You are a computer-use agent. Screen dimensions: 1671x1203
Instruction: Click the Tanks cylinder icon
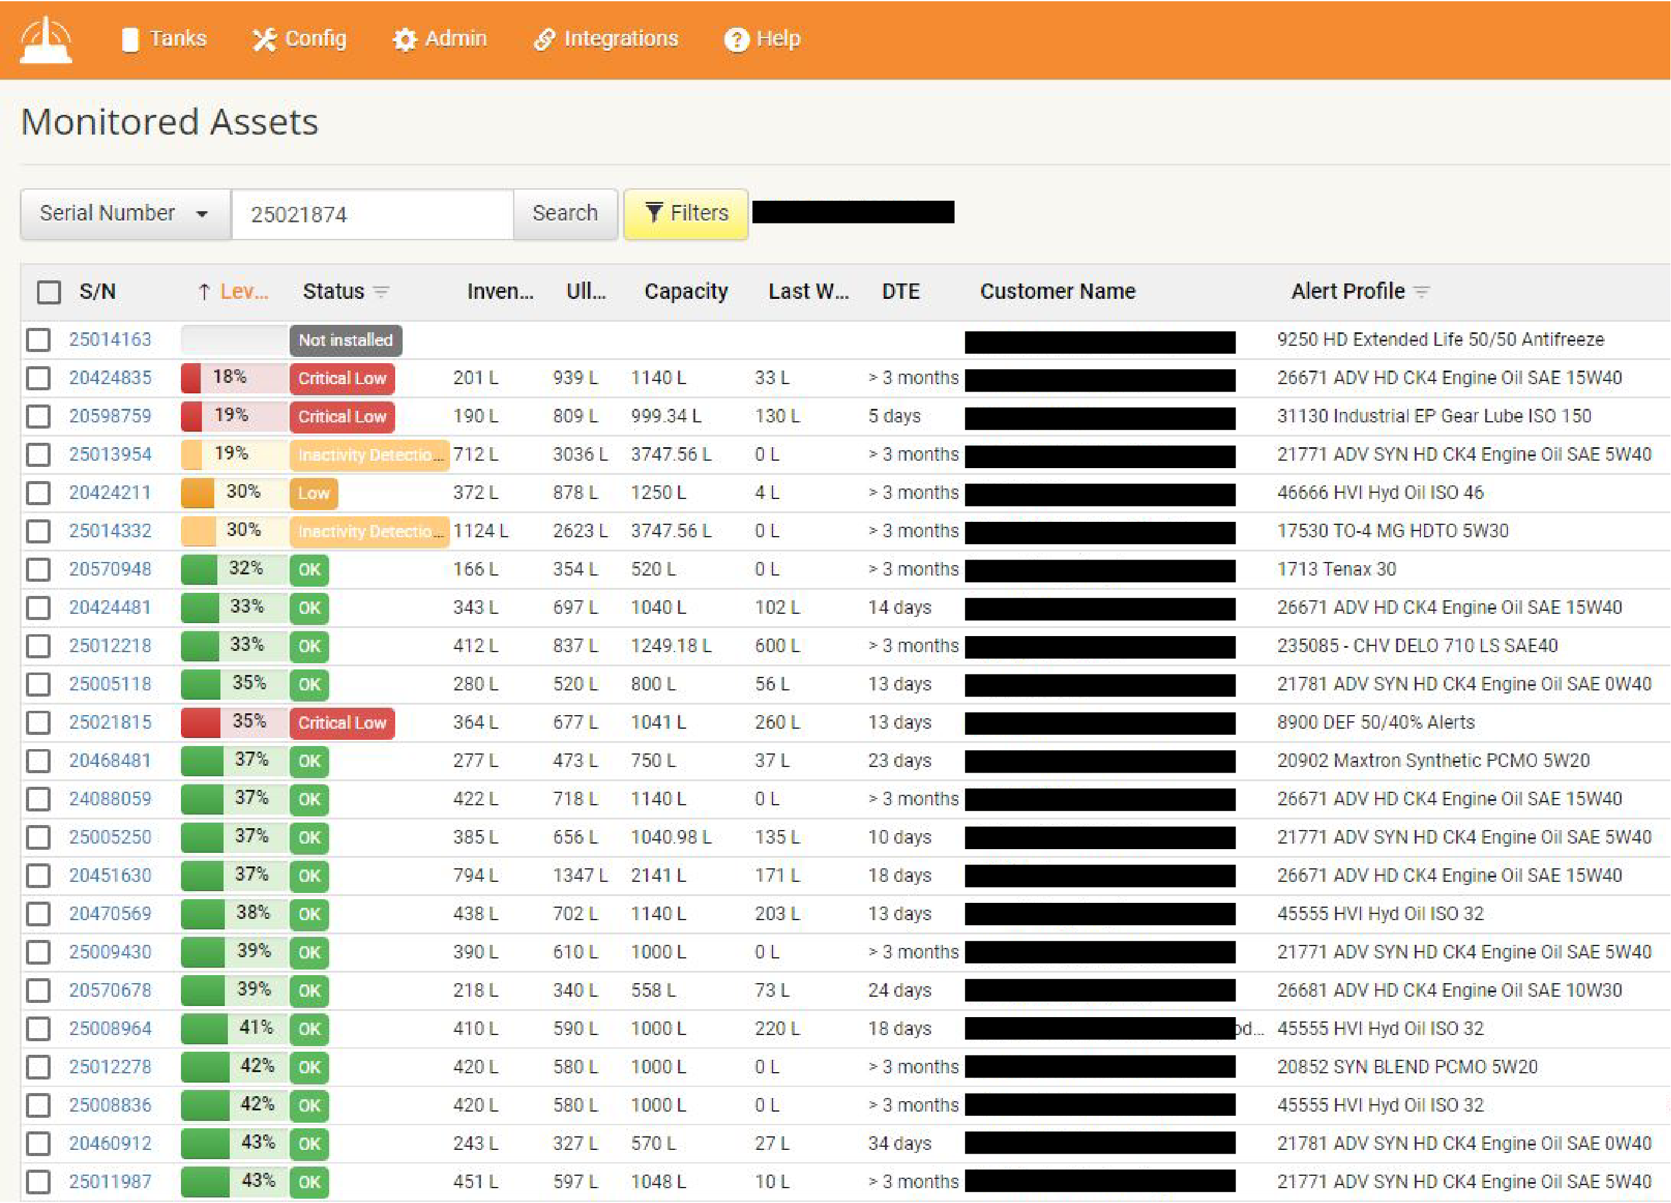point(130,40)
